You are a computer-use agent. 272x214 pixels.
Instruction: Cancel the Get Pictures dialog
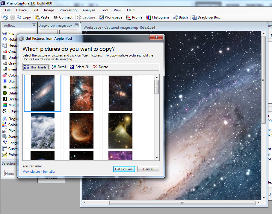[148, 169]
